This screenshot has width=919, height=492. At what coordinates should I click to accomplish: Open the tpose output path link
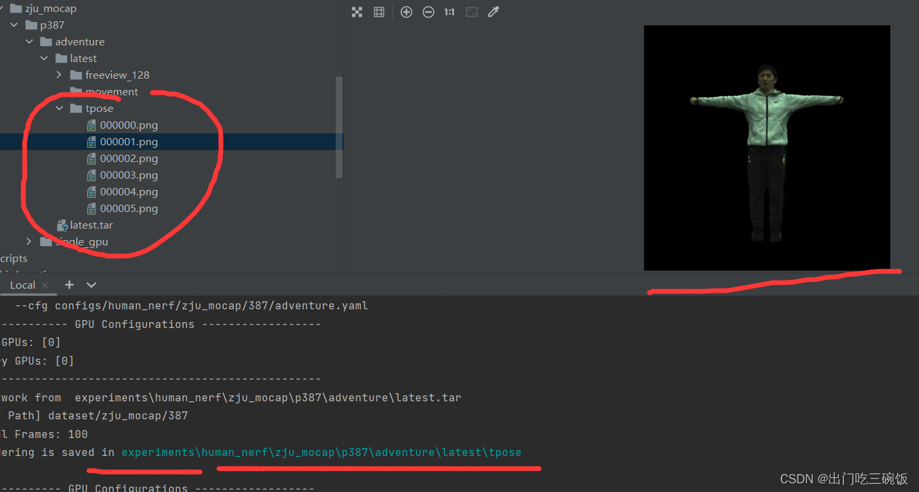point(321,453)
